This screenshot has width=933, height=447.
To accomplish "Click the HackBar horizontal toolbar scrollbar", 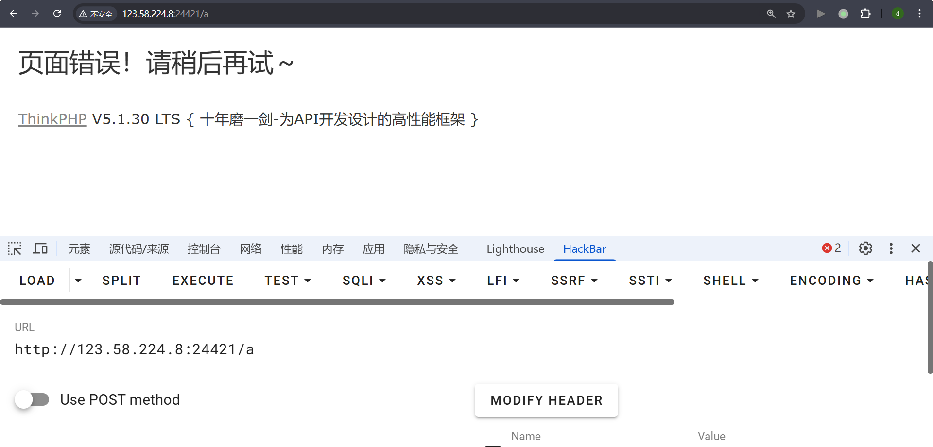I will (x=337, y=302).
